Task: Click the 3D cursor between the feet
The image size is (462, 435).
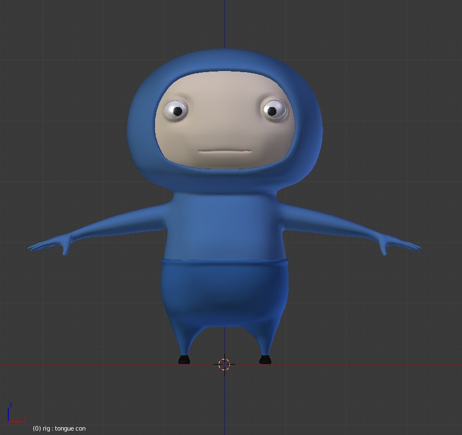Action: (224, 363)
